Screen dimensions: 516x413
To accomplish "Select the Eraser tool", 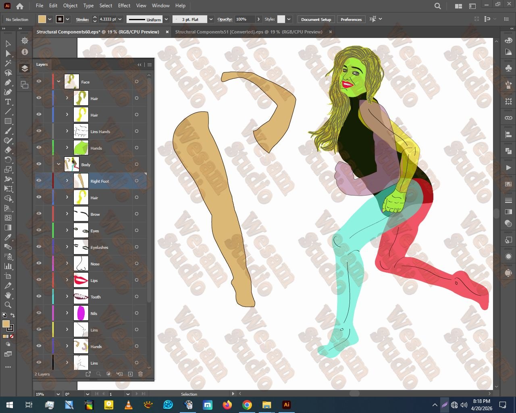I will coord(8,150).
